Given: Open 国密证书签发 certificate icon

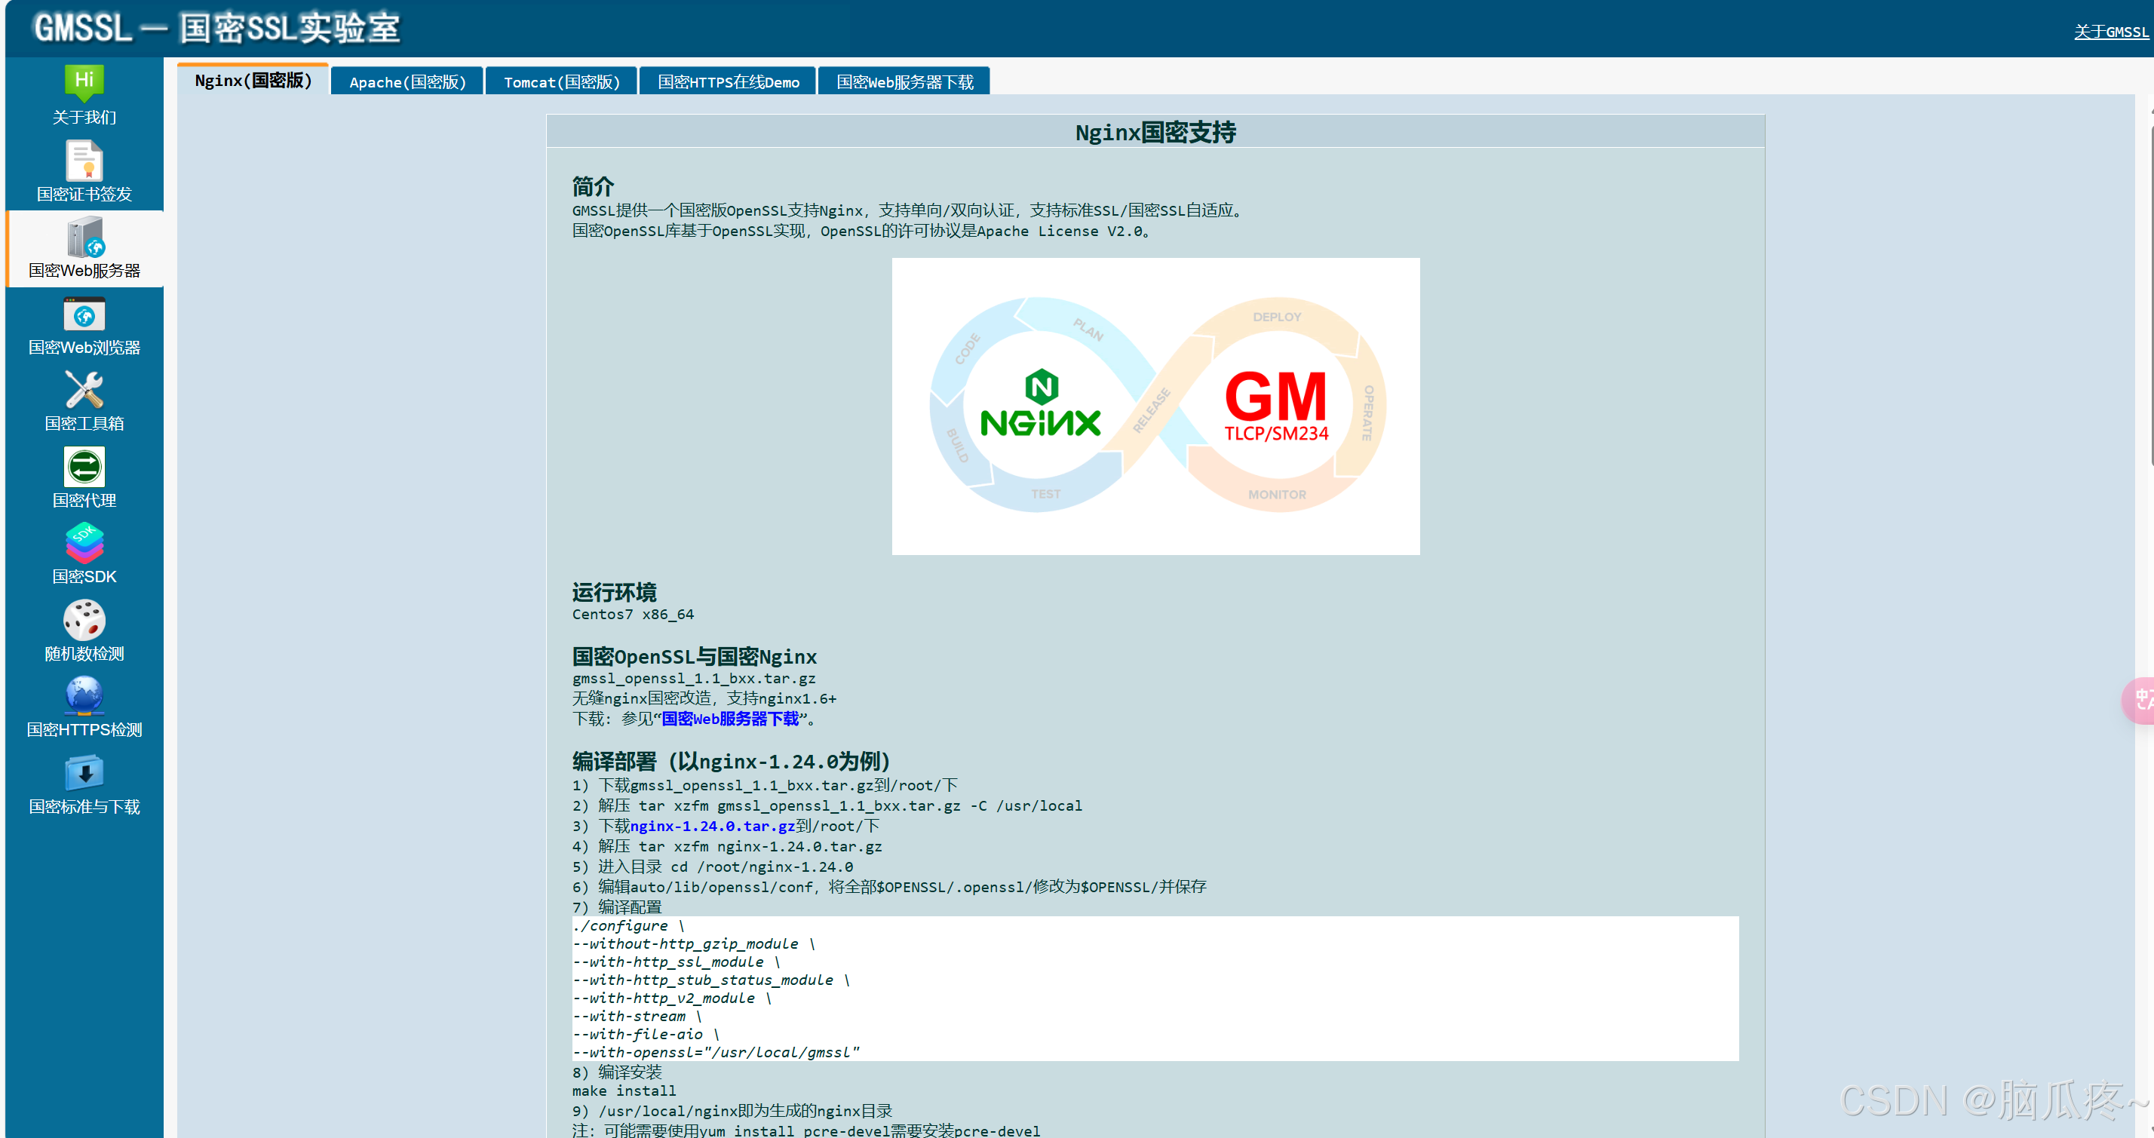Looking at the screenshot, I should [84, 160].
